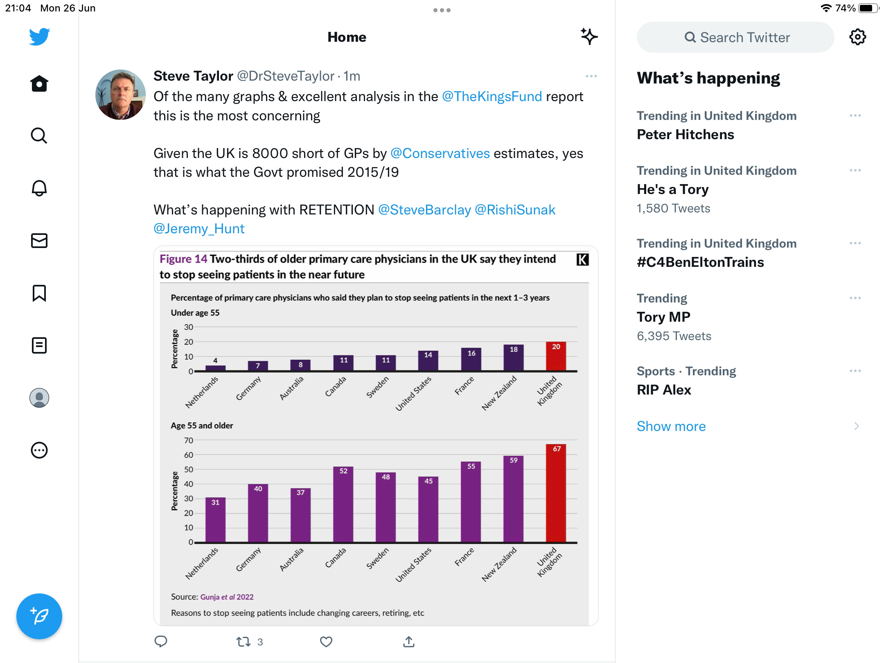Click the tweet timestamp 1m

(x=352, y=76)
